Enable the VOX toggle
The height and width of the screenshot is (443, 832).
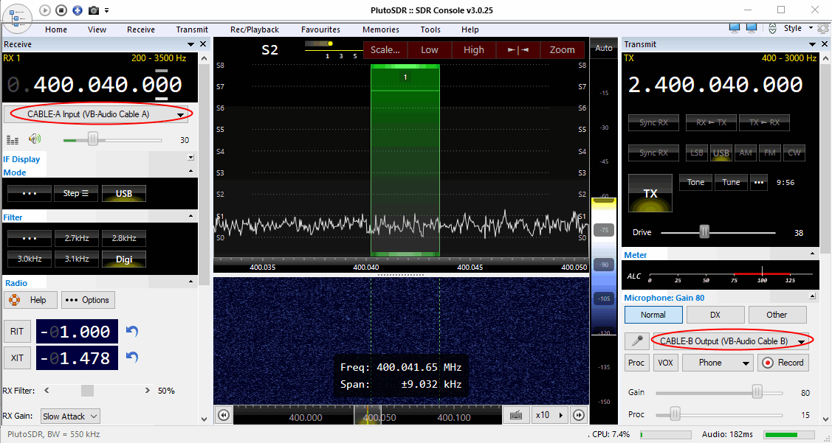(665, 363)
